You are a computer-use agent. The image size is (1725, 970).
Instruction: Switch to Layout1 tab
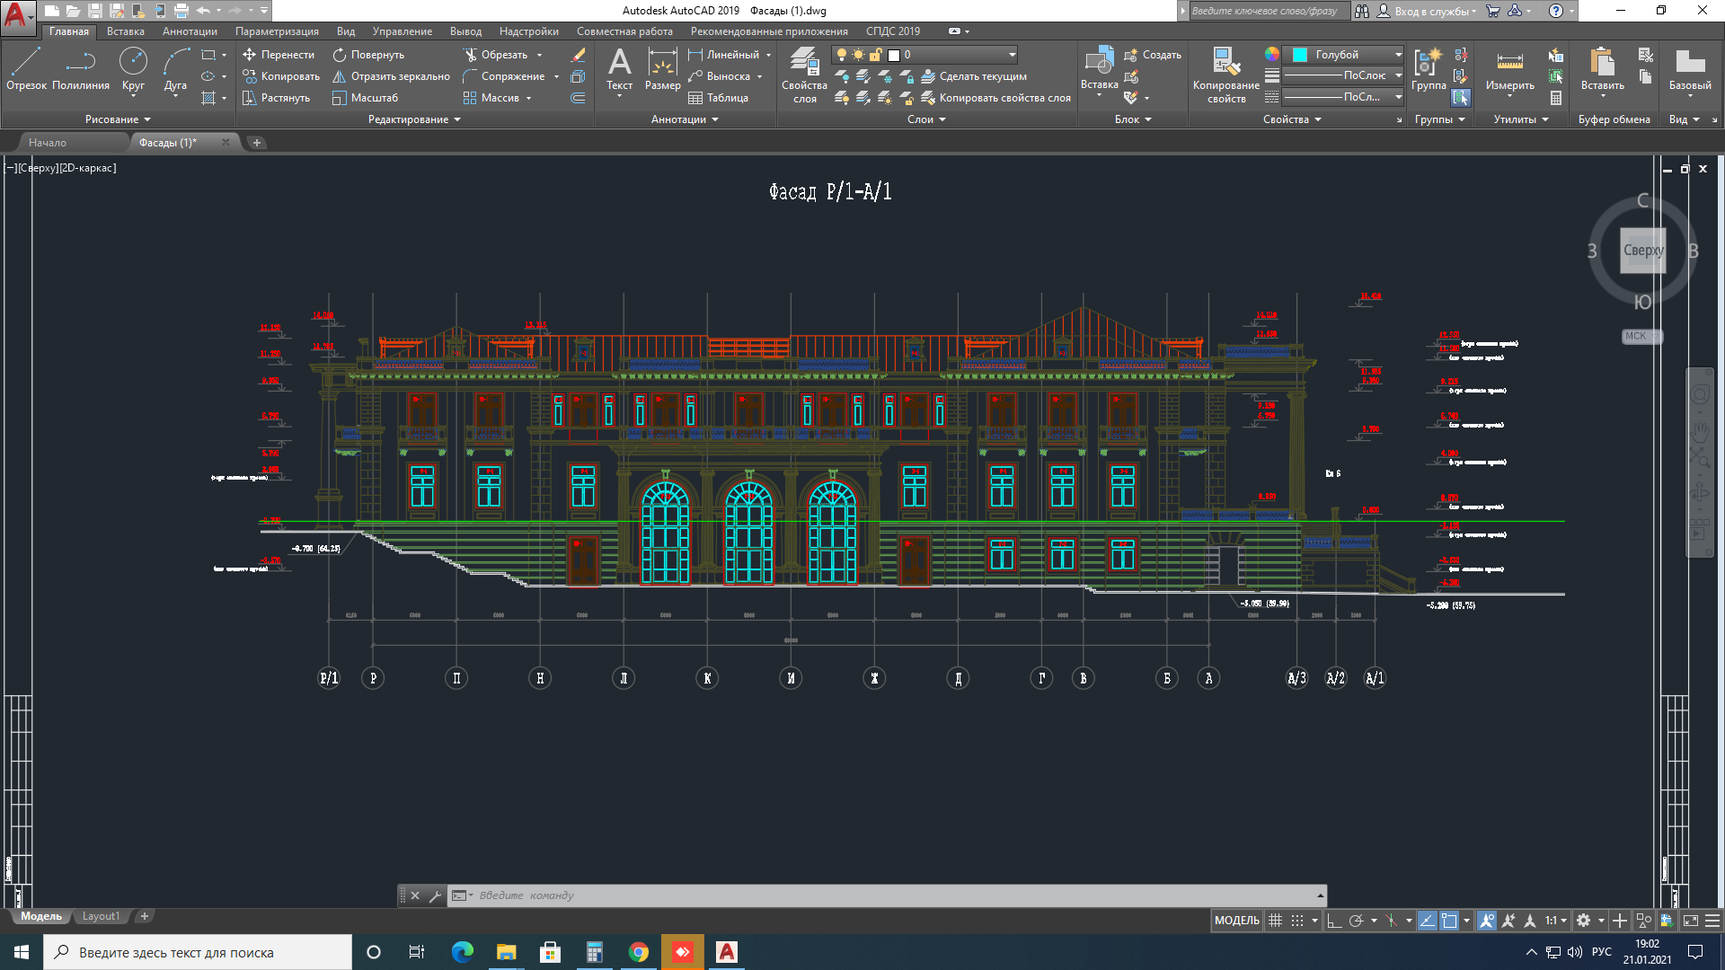(x=101, y=916)
